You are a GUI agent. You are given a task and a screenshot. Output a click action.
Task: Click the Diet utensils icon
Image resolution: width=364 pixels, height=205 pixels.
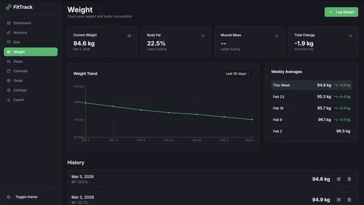[9, 42]
